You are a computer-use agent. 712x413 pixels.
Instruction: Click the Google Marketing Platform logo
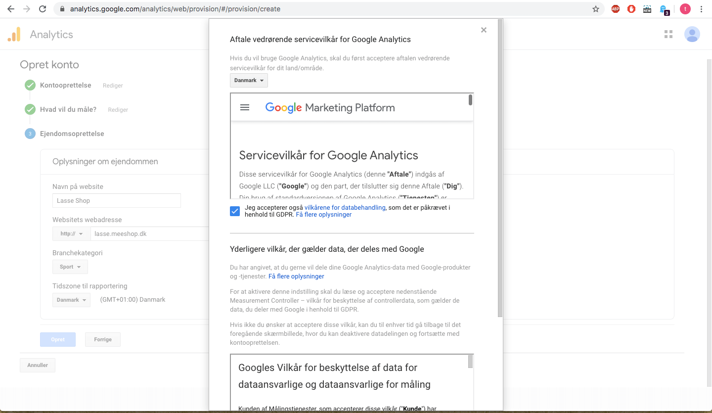tap(330, 108)
